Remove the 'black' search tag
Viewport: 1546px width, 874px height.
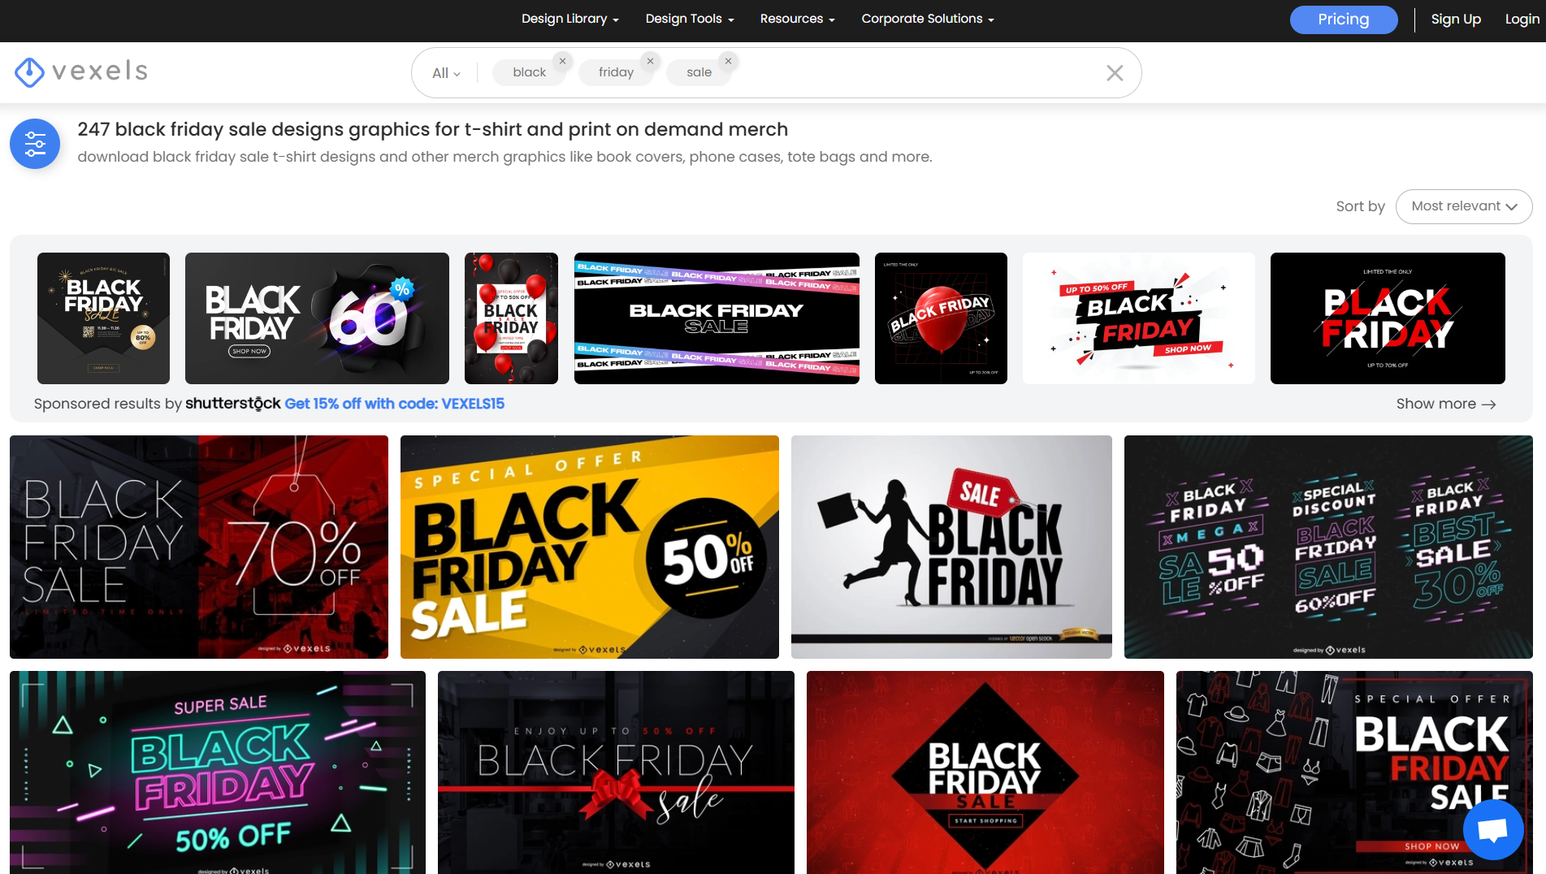click(562, 61)
